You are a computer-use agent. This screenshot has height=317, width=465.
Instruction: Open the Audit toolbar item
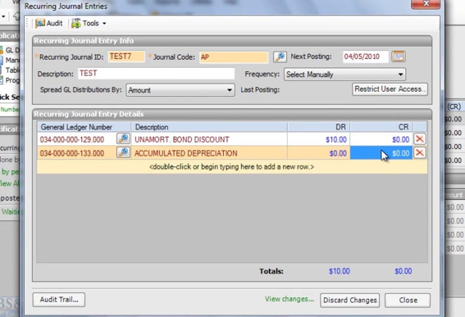(49, 23)
